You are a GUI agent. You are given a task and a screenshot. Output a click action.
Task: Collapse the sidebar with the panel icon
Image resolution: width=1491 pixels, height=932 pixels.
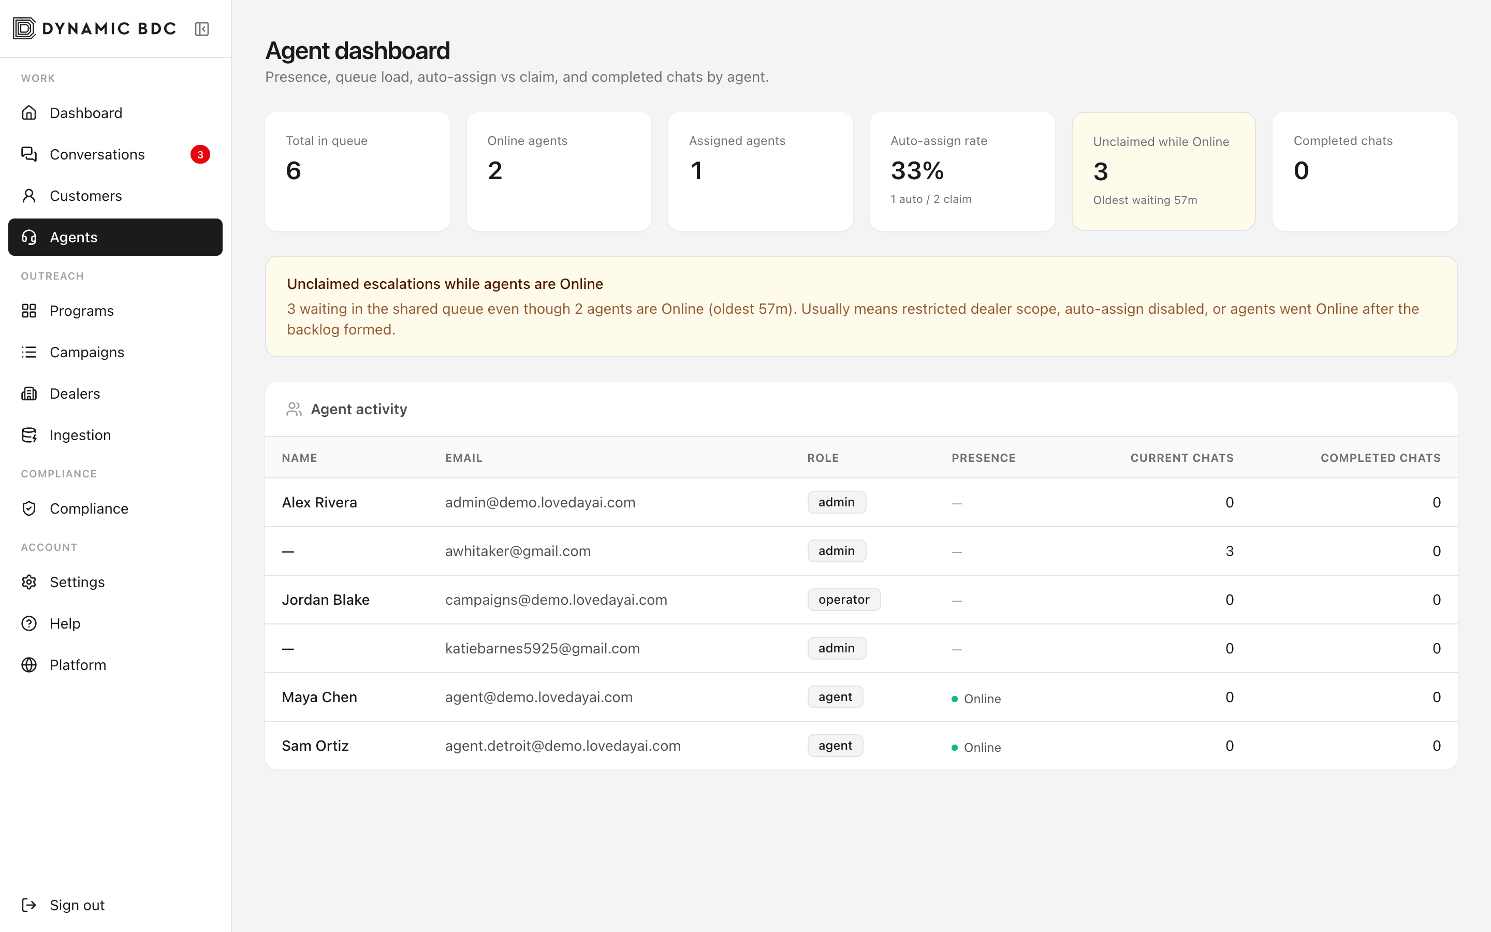tap(202, 29)
